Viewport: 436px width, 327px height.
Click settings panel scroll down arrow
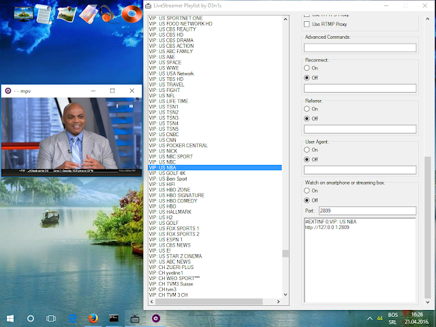click(428, 302)
